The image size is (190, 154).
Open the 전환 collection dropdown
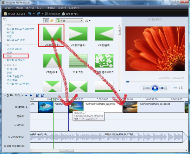click(x=70, y=21)
